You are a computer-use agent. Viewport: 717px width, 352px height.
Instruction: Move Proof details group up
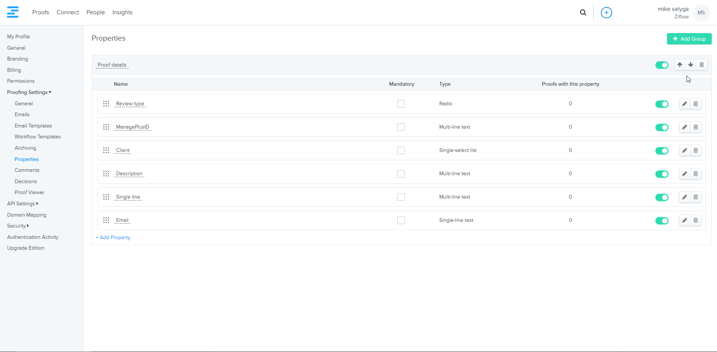(679, 65)
